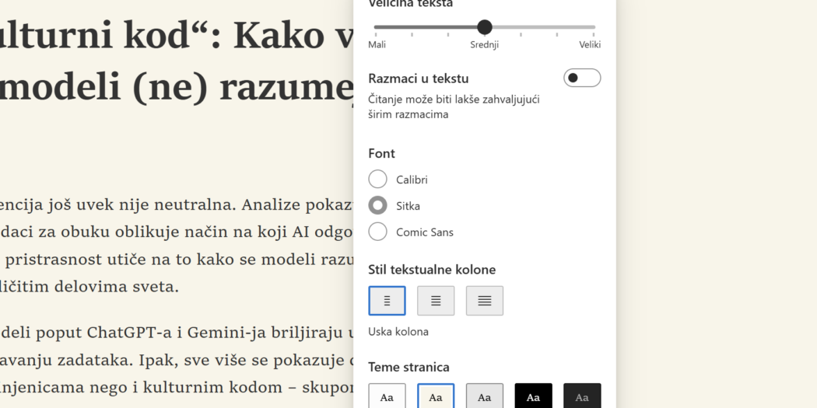
Task: Click the text size slider handle
Action: tap(485, 27)
